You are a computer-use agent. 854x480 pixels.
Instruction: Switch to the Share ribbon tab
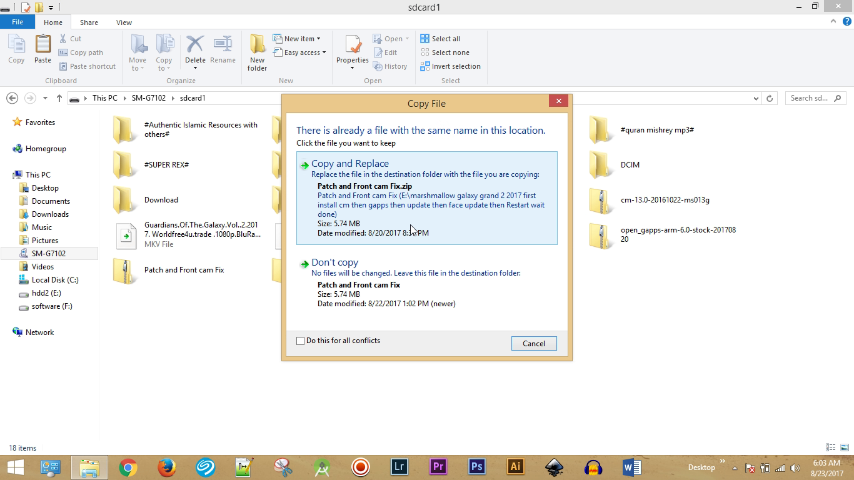(89, 22)
